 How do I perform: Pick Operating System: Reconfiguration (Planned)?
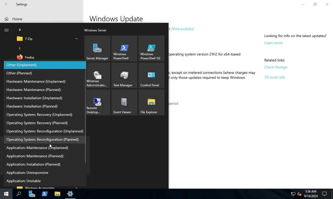(45, 139)
